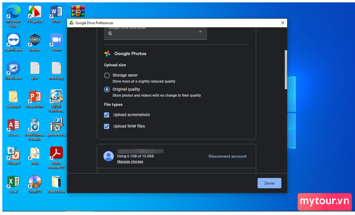Click the 'Upload size' label

point(115,65)
